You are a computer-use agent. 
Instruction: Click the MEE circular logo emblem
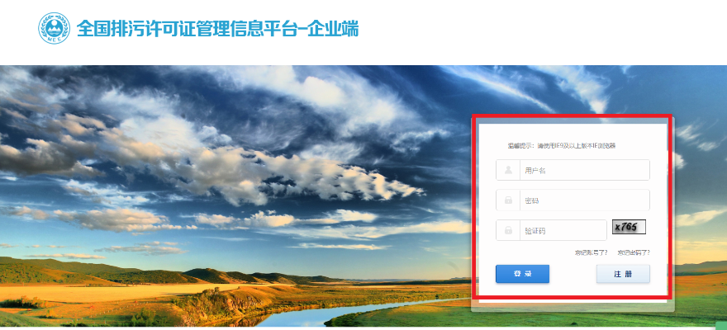[54, 28]
